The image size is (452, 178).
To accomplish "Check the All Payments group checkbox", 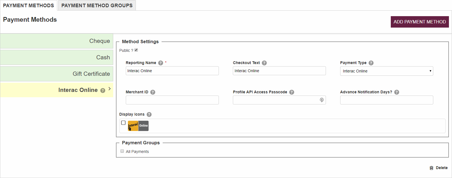I will coord(122,151).
